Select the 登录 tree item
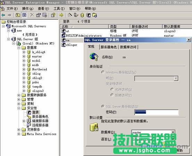The width and height of the screenshot is (192, 156). 35,112
